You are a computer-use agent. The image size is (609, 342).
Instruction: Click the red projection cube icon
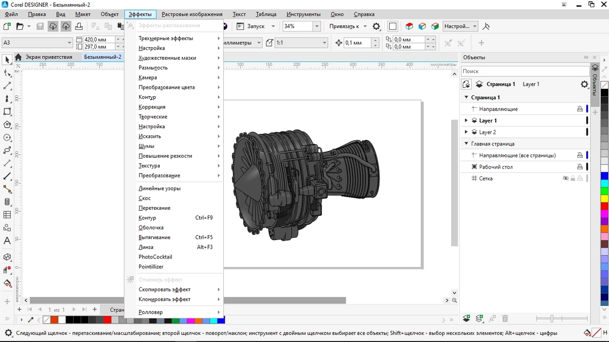[x=409, y=26]
